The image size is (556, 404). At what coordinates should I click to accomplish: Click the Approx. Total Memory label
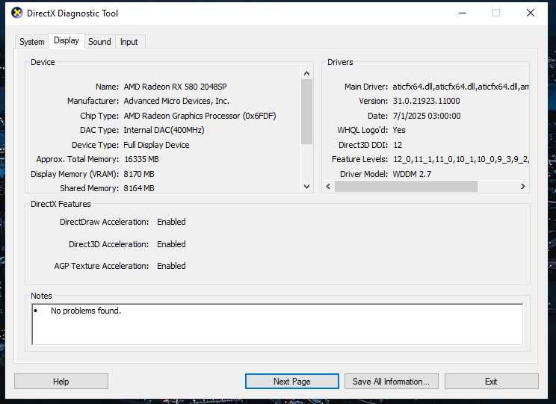coord(77,160)
